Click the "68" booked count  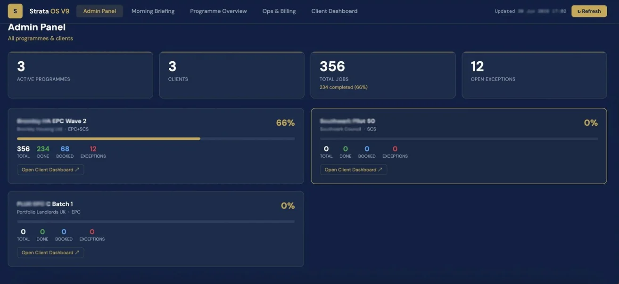[x=65, y=149]
